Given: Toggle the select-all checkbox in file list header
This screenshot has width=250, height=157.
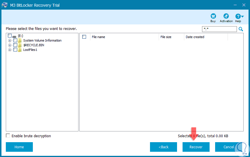Looking at the screenshot, I should tap(84, 37).
